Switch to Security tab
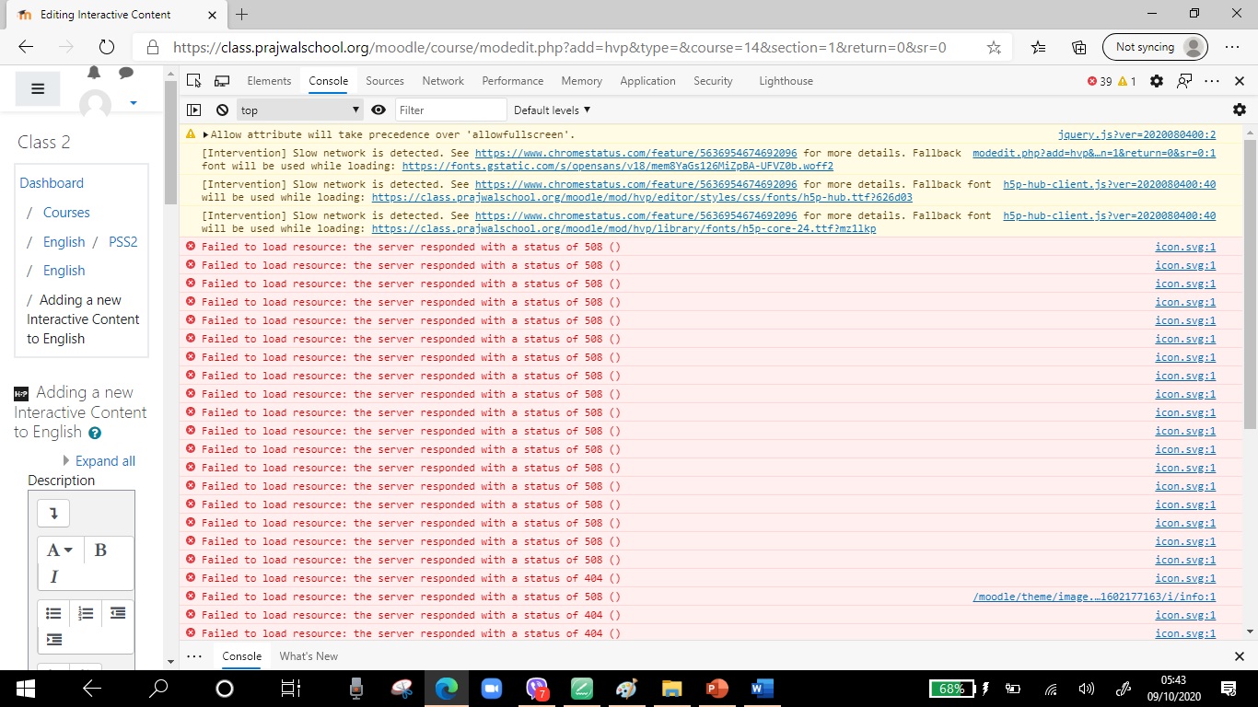Image resolution: width=1258 pixels, height=707 pixels. pyautogui.click(x=713, y=81)
